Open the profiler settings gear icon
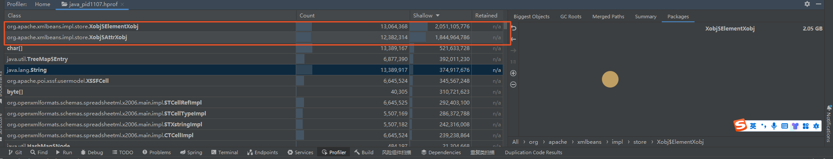The width and height of the screenshot is (833, 159). [x=807, y=4]
